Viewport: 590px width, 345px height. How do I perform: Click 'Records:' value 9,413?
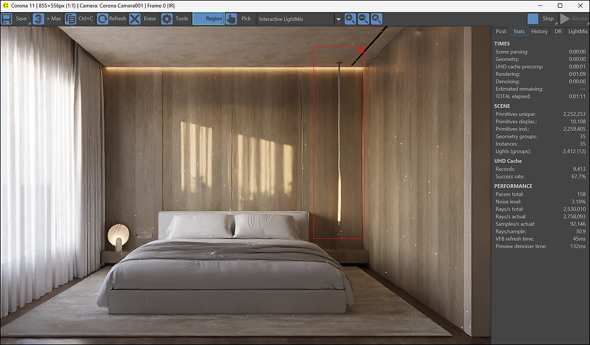point(579,169)
